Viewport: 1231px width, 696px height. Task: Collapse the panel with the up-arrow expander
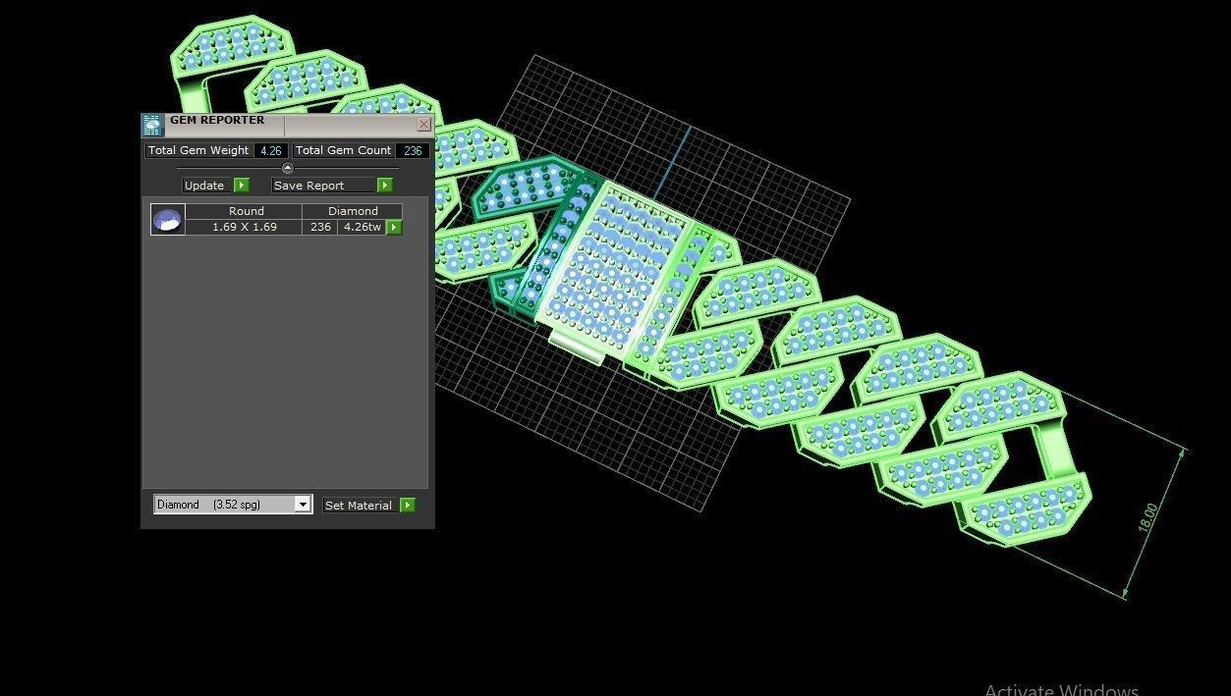pyautogui.click(x=288, y=168)
